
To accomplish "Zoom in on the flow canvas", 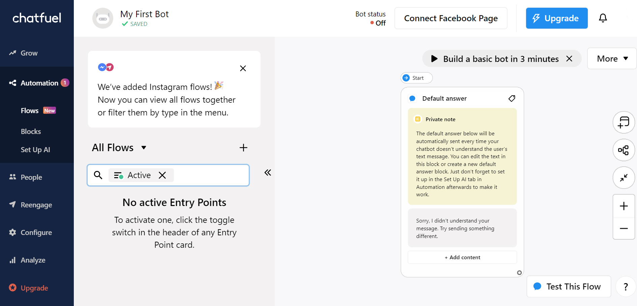I will click(x=624, y=206).
